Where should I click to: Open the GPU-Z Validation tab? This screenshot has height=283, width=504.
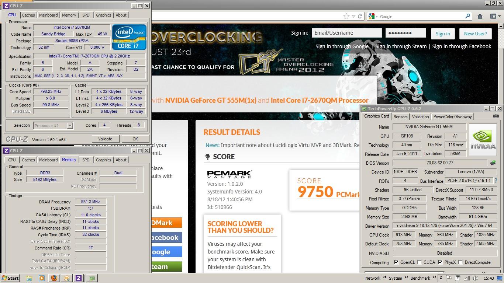[420, 117]
